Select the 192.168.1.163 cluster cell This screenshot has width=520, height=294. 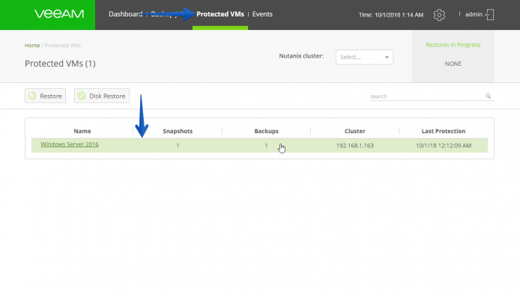355,146
